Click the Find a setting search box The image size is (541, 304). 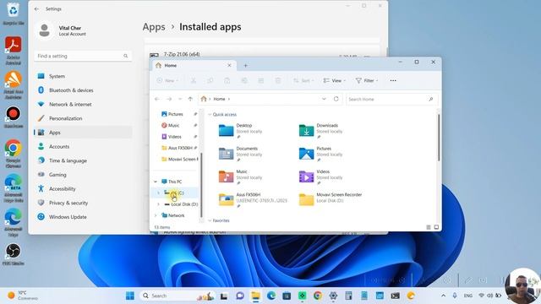coord(83,56)
